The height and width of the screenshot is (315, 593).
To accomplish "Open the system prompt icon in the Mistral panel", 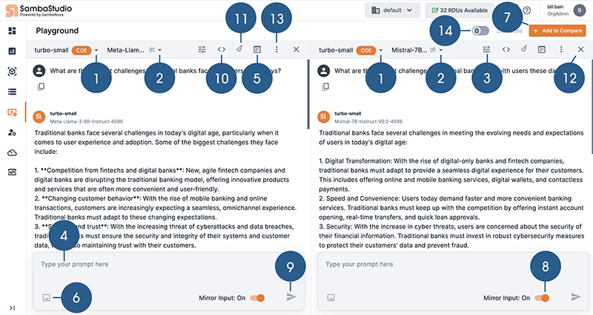I will (x=542, y=50).
